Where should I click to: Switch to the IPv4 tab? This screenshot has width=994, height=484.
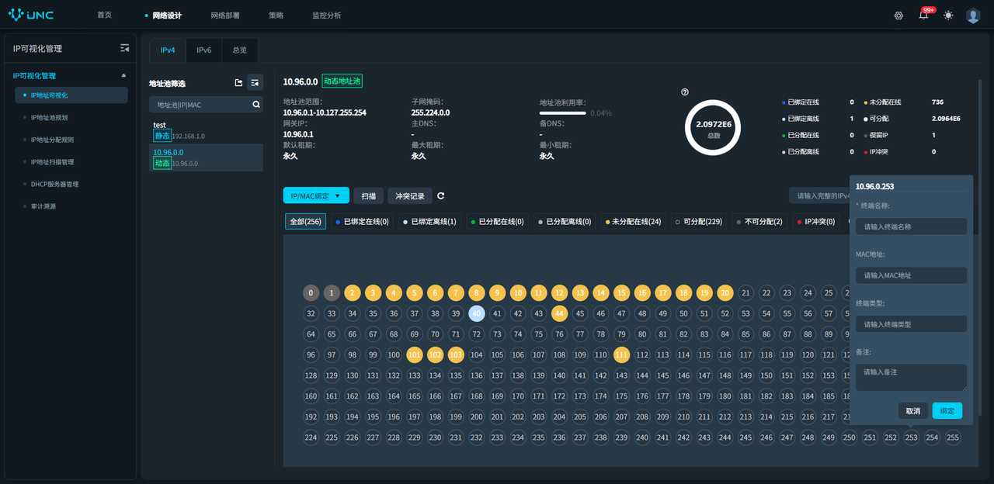(x=168, y=50)
